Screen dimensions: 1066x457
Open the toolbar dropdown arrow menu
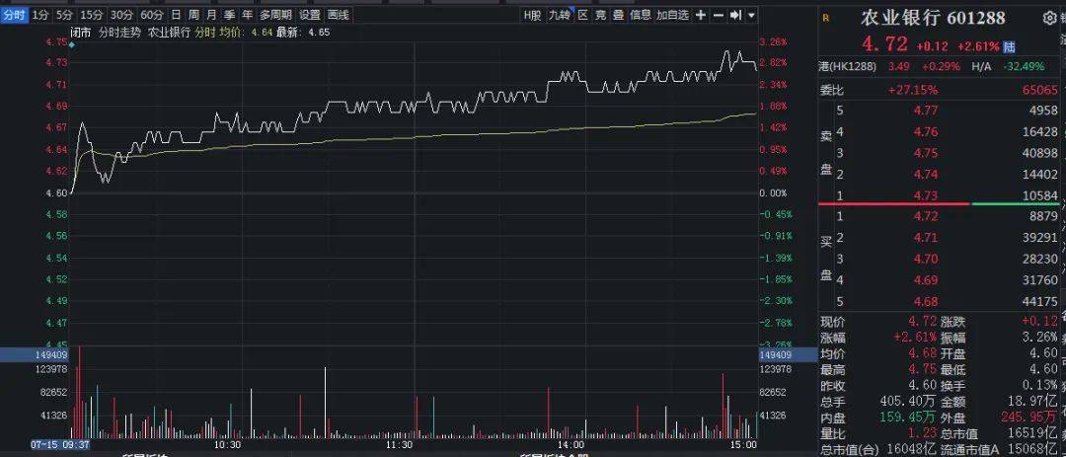click(751, 14)
